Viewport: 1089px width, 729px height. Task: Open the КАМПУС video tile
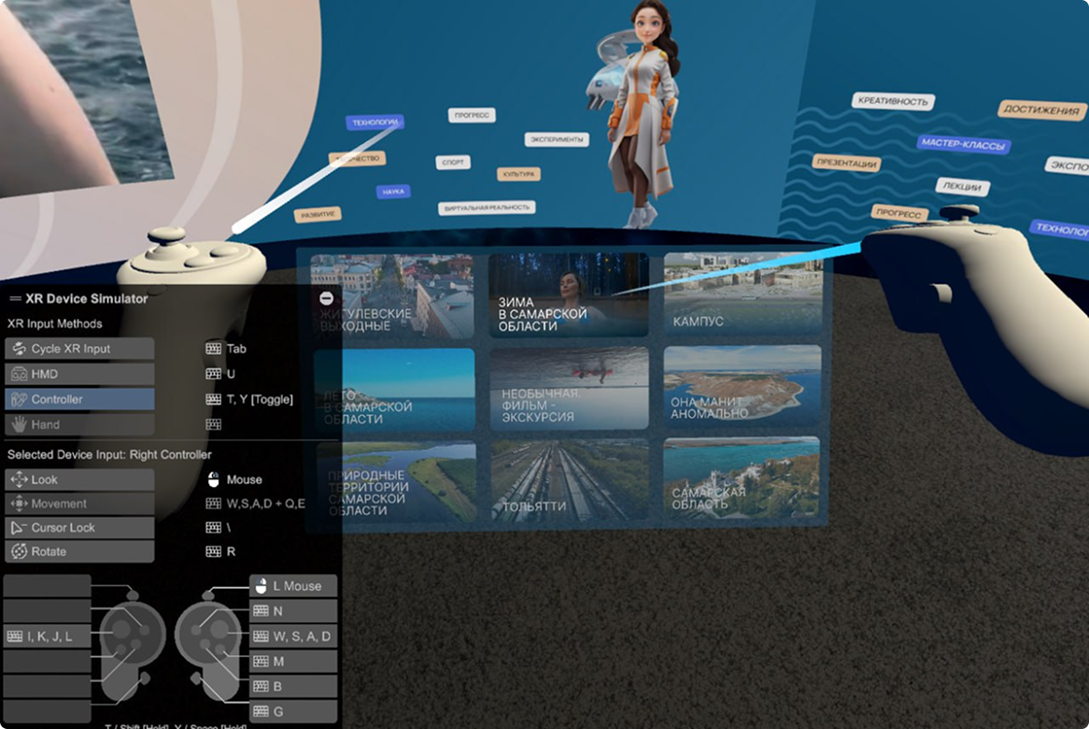point(742,293)
